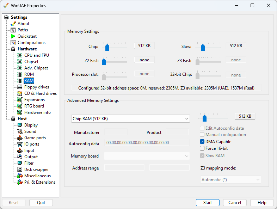The width and height of the screenshot is (277, 209).
Task: Click the Manufacturer input field
Action: pyautogui.click(x=116, y=132)
